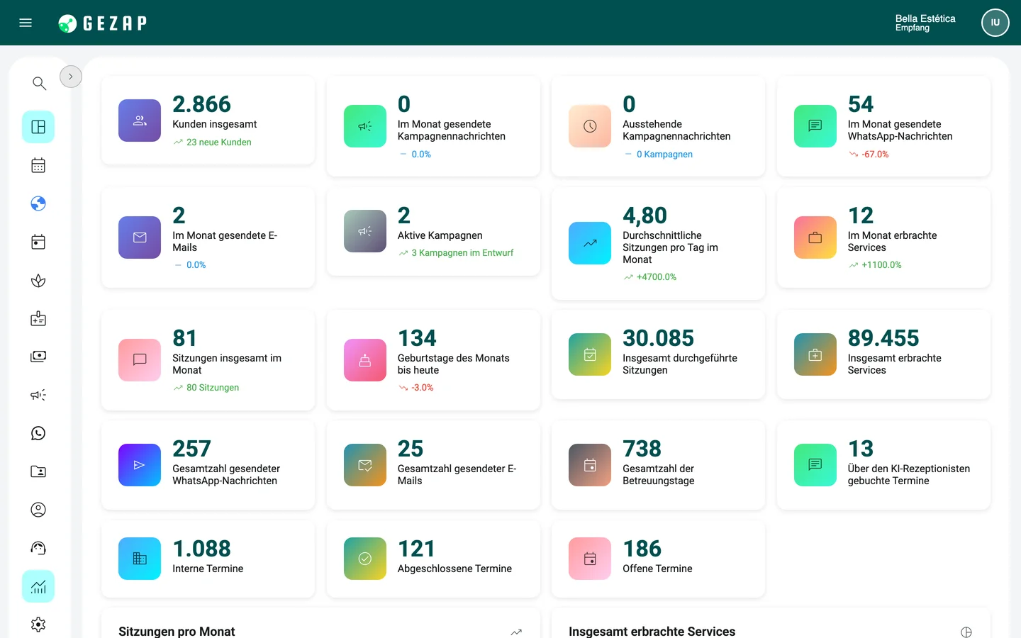Click the blue globe icon in sidebar
The height and width of the screenshot is (638, 1021).
point(38,203)
